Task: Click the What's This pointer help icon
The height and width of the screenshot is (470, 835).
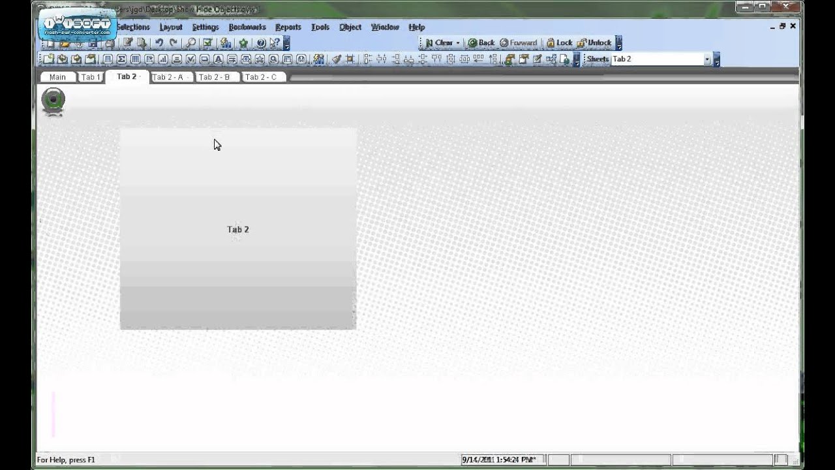Action: 275,43
